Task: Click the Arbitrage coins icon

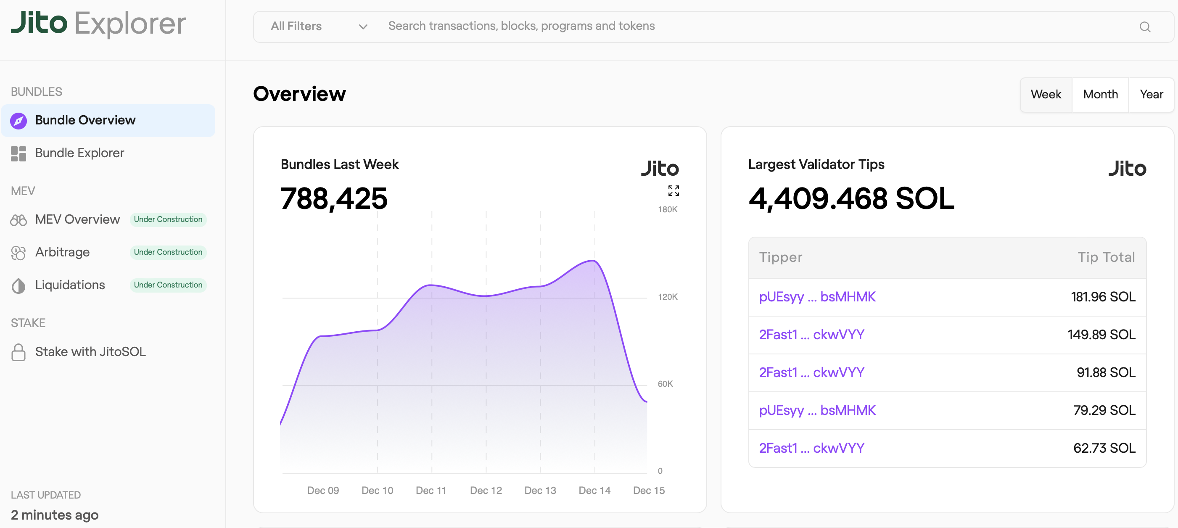Action: click(18, 253)
